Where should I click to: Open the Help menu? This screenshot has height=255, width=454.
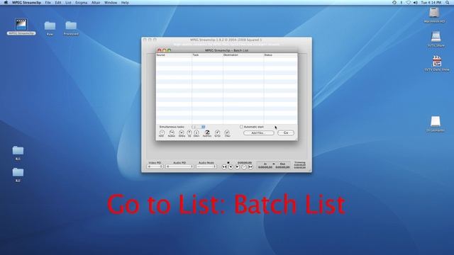125,3
